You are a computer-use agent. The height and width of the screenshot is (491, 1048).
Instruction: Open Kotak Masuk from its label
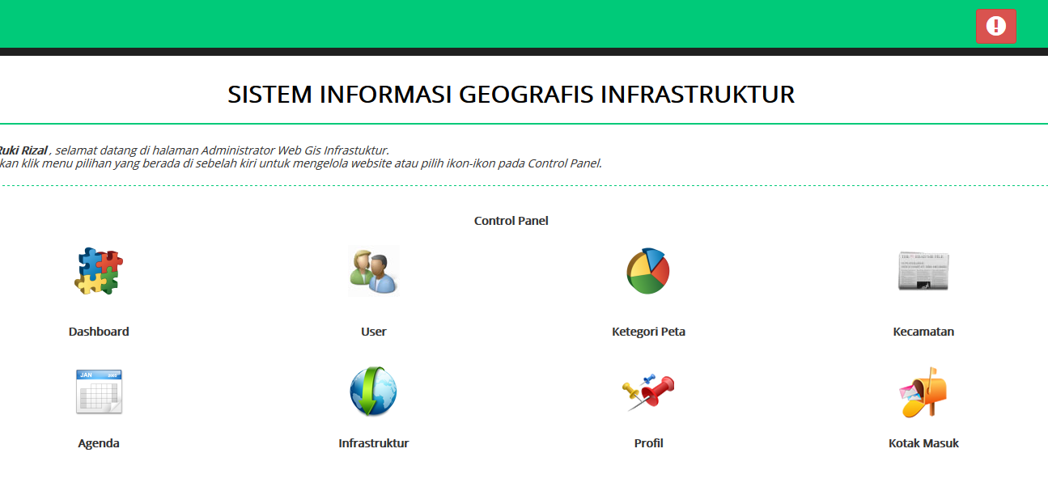(923, 442)
